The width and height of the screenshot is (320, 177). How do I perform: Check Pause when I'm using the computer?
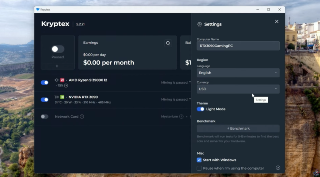[x=199, y=168]
